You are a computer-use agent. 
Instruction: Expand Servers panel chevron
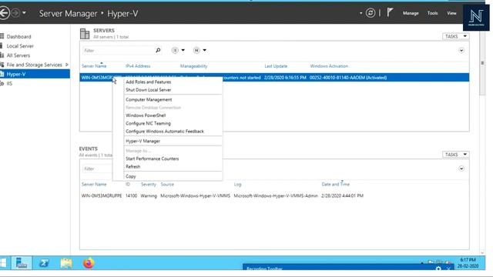(461, 51)
